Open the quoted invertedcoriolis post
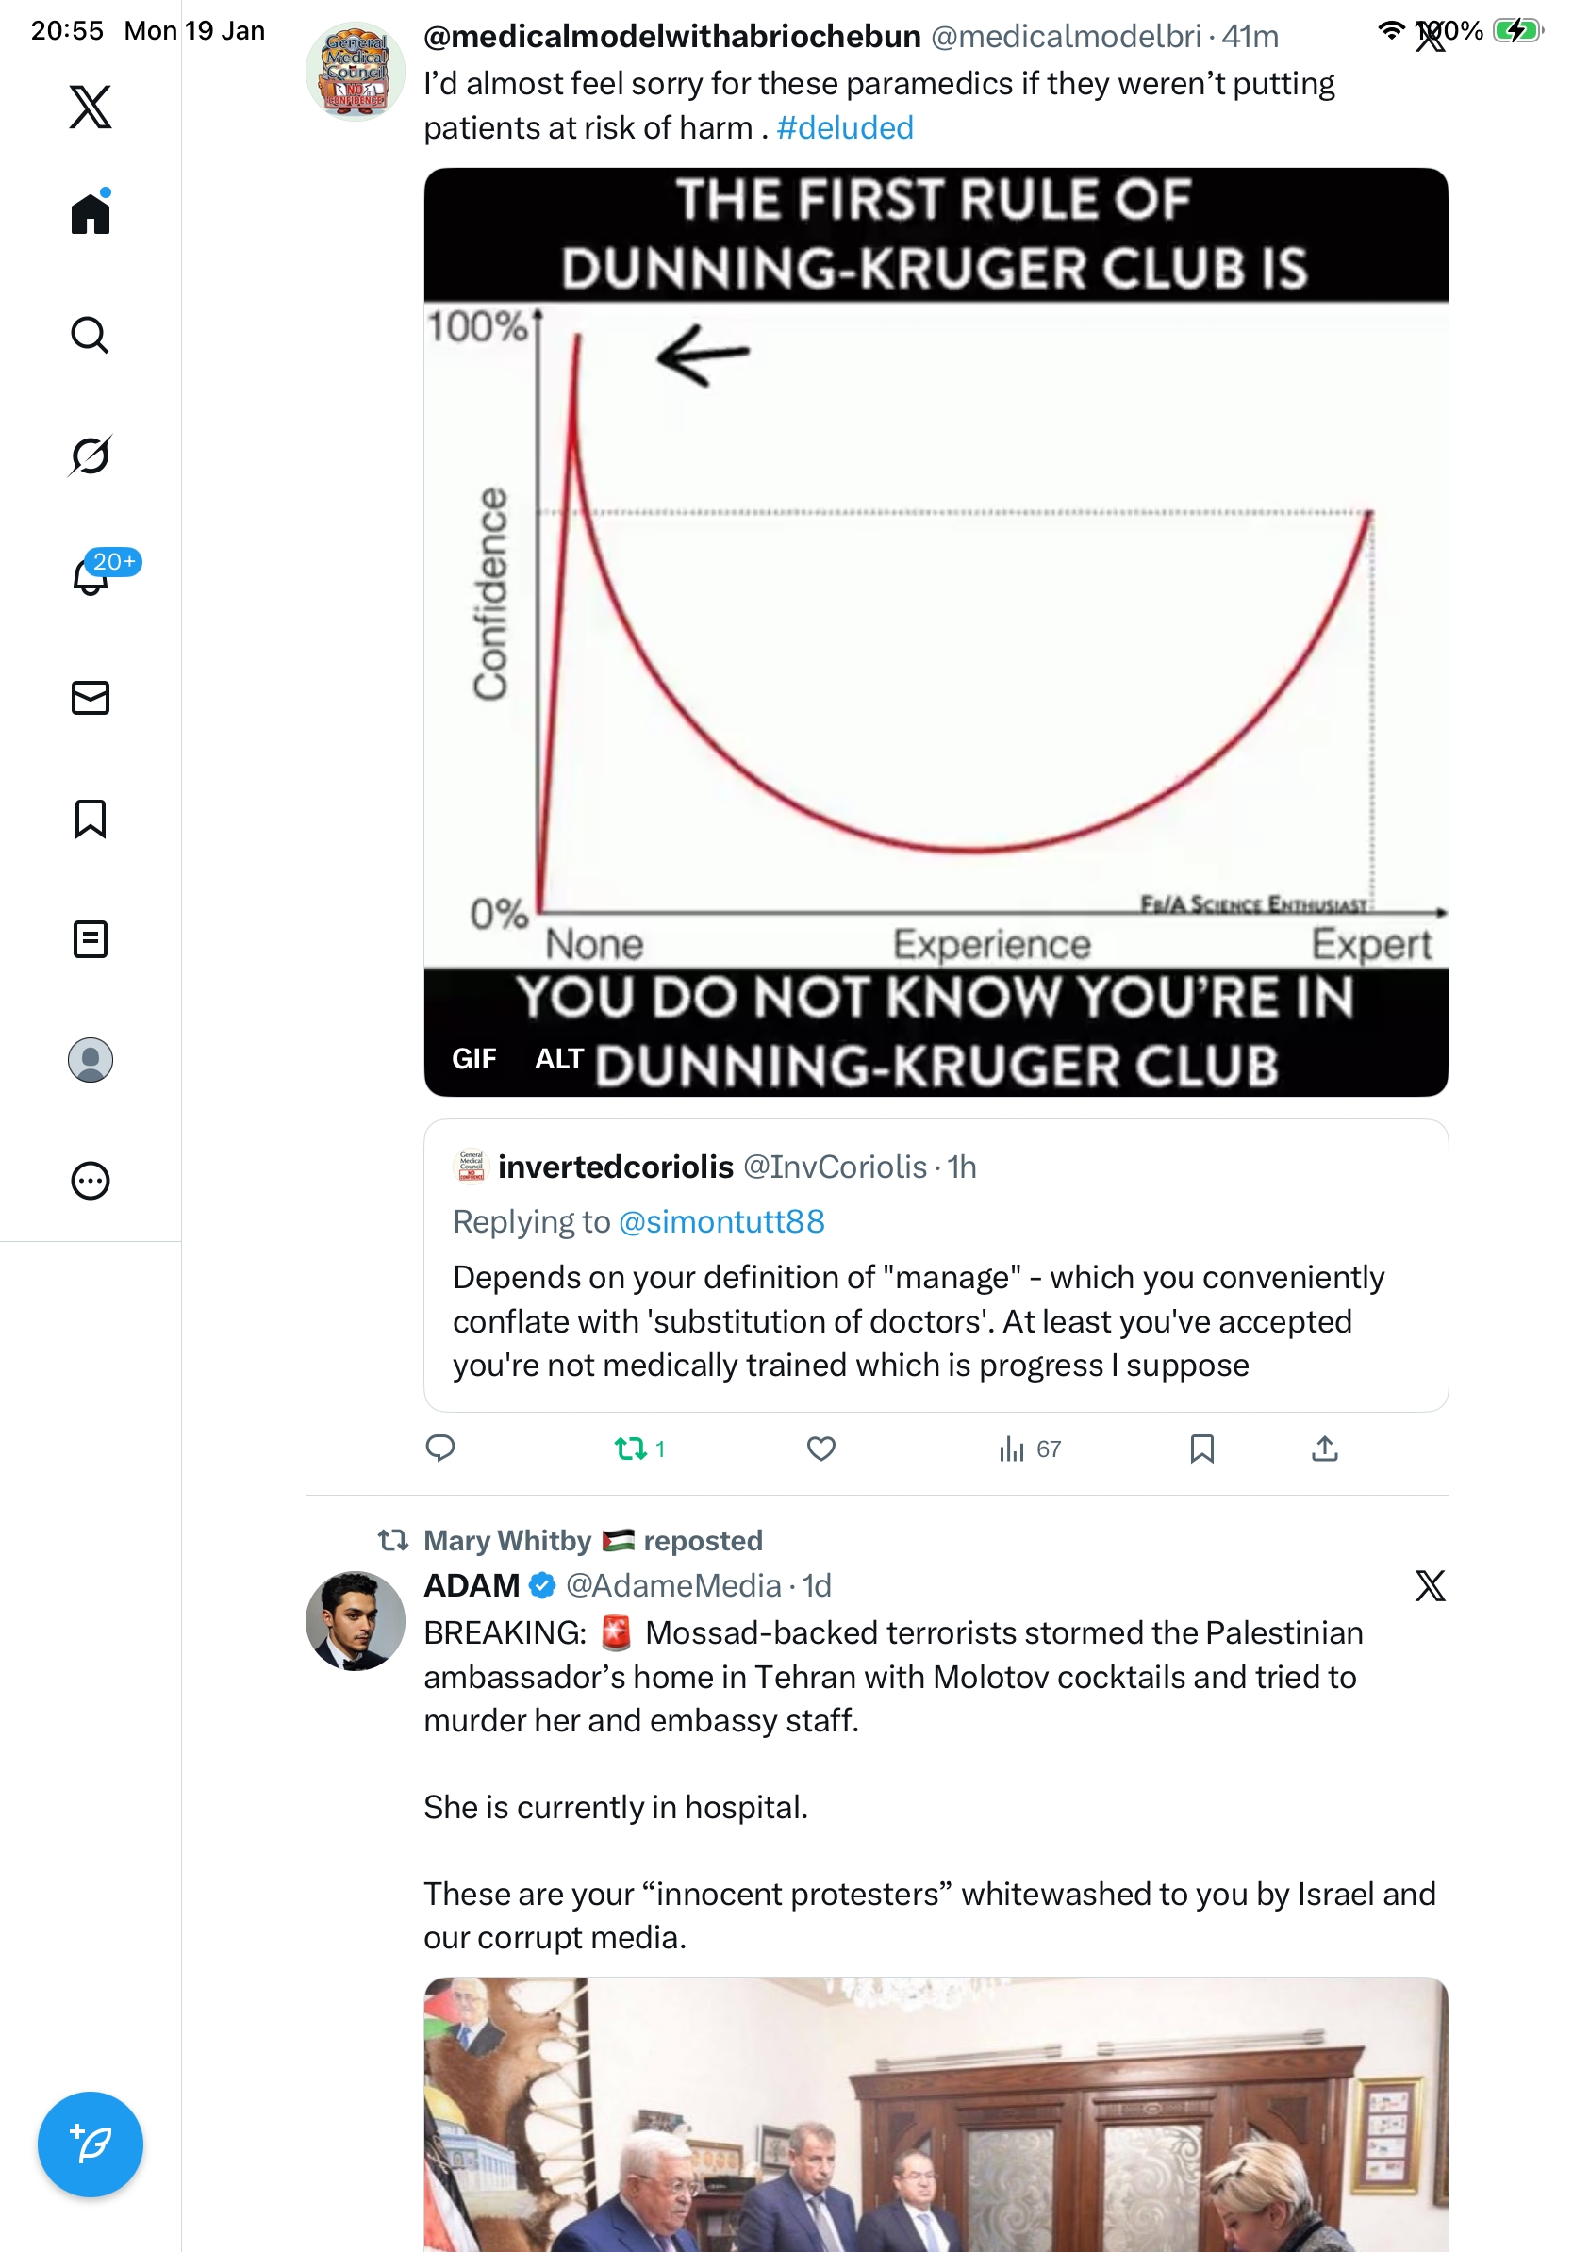Viewport: 1573px width, 2252px height. pyautogui.click(x=935, y=1319)
